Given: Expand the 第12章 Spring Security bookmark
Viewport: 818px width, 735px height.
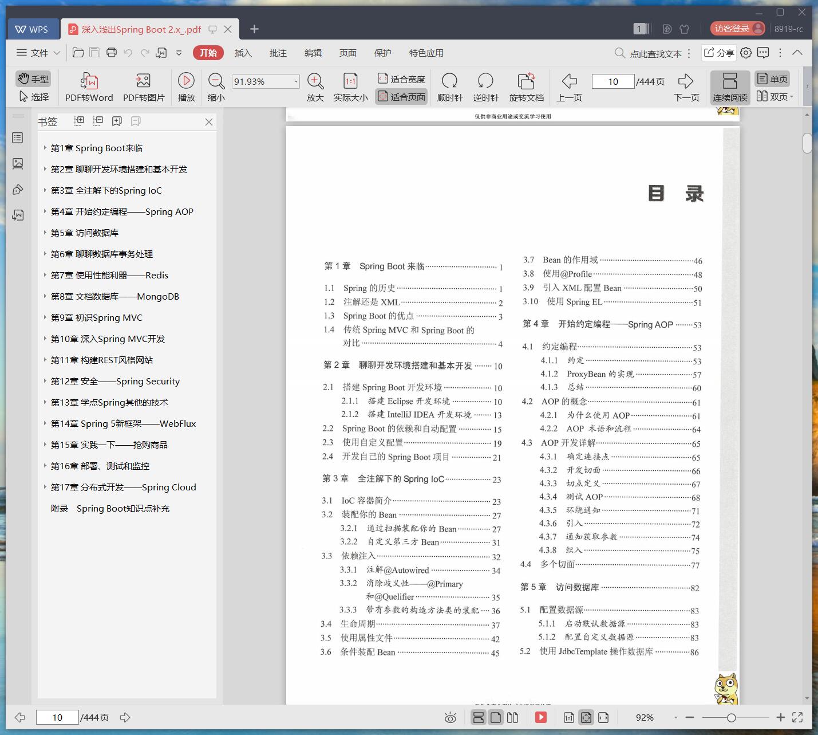Looking at the screenshot, I should pyautogui.click(x=45, y=381).
